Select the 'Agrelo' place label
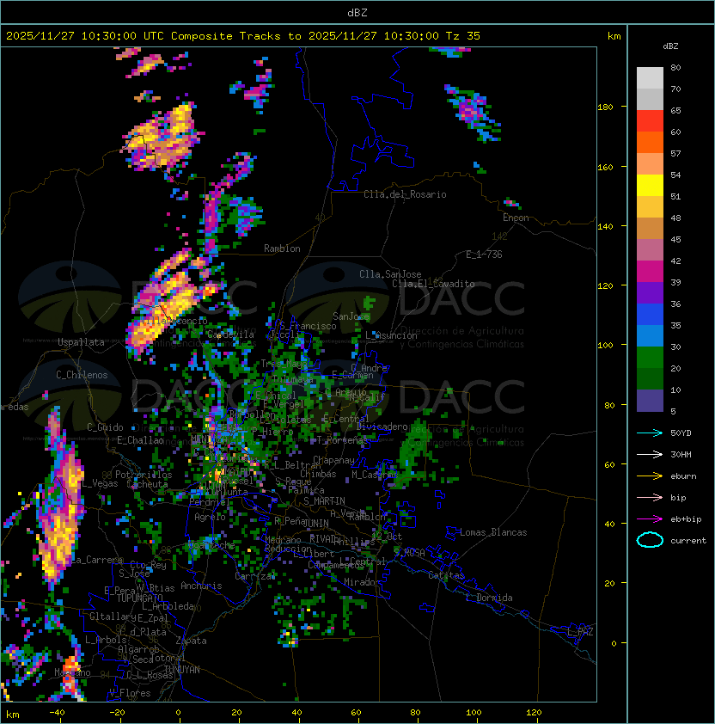The width and height of the screenshot is (715, 724). pos(210,517)
